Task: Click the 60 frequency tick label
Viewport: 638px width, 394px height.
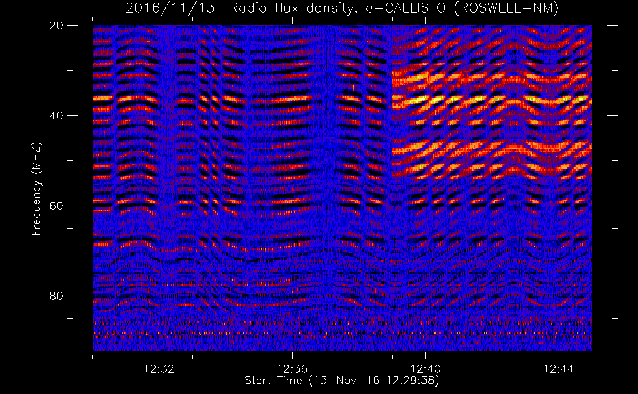Action: click(56, 206)
